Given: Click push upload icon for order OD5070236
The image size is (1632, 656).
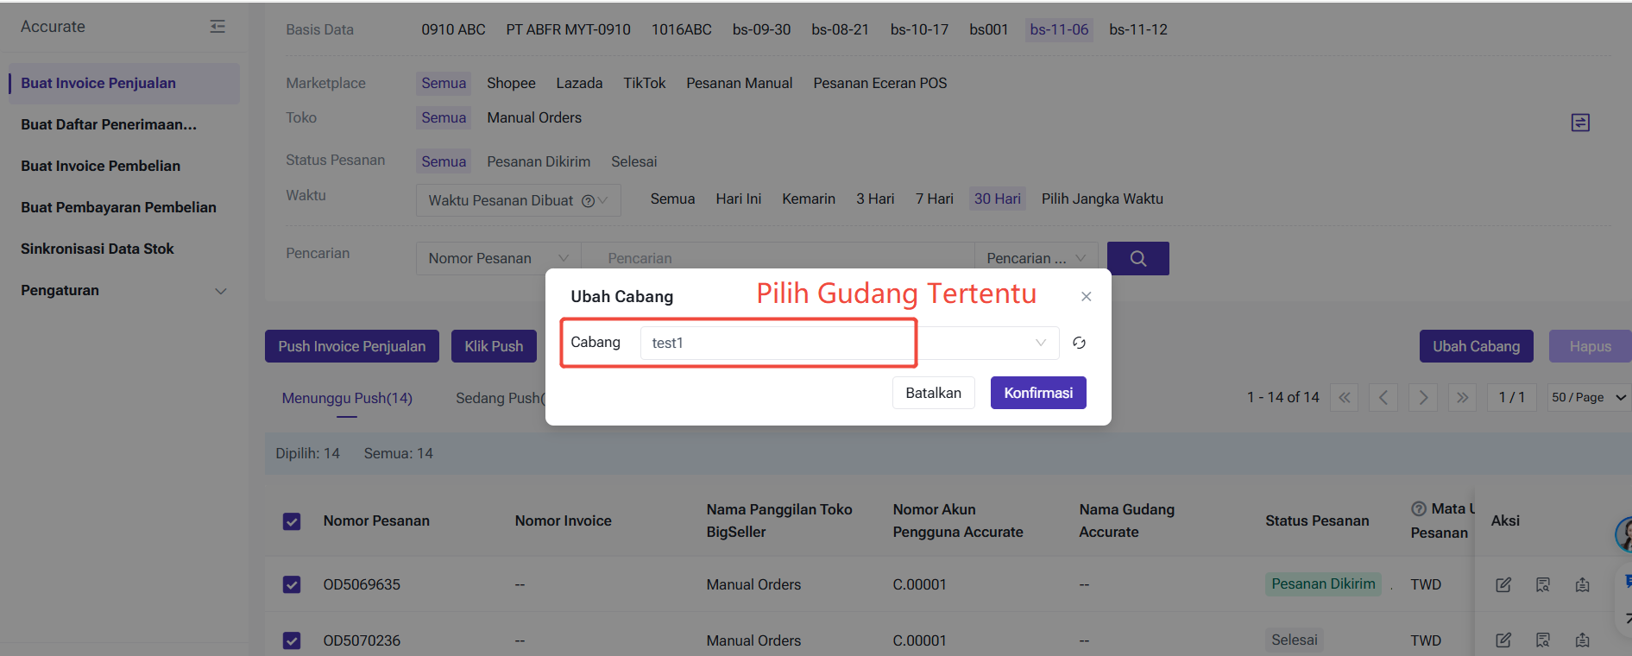Looking at the screenshot, I should coord(1582,640).
